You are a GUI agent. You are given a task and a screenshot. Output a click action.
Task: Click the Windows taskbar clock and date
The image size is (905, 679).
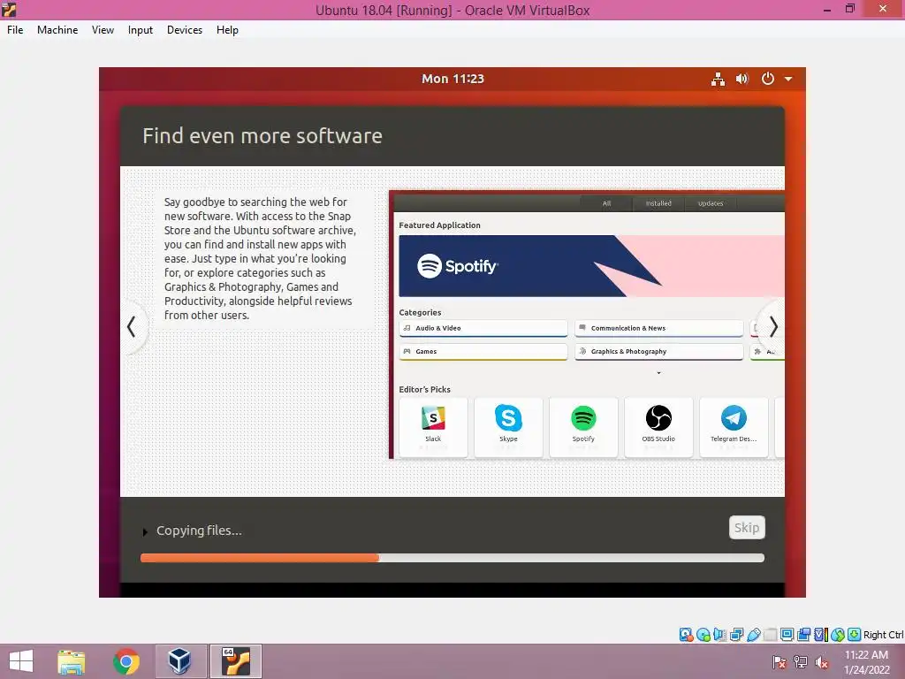pyautogui.click(x=866, y=662)
